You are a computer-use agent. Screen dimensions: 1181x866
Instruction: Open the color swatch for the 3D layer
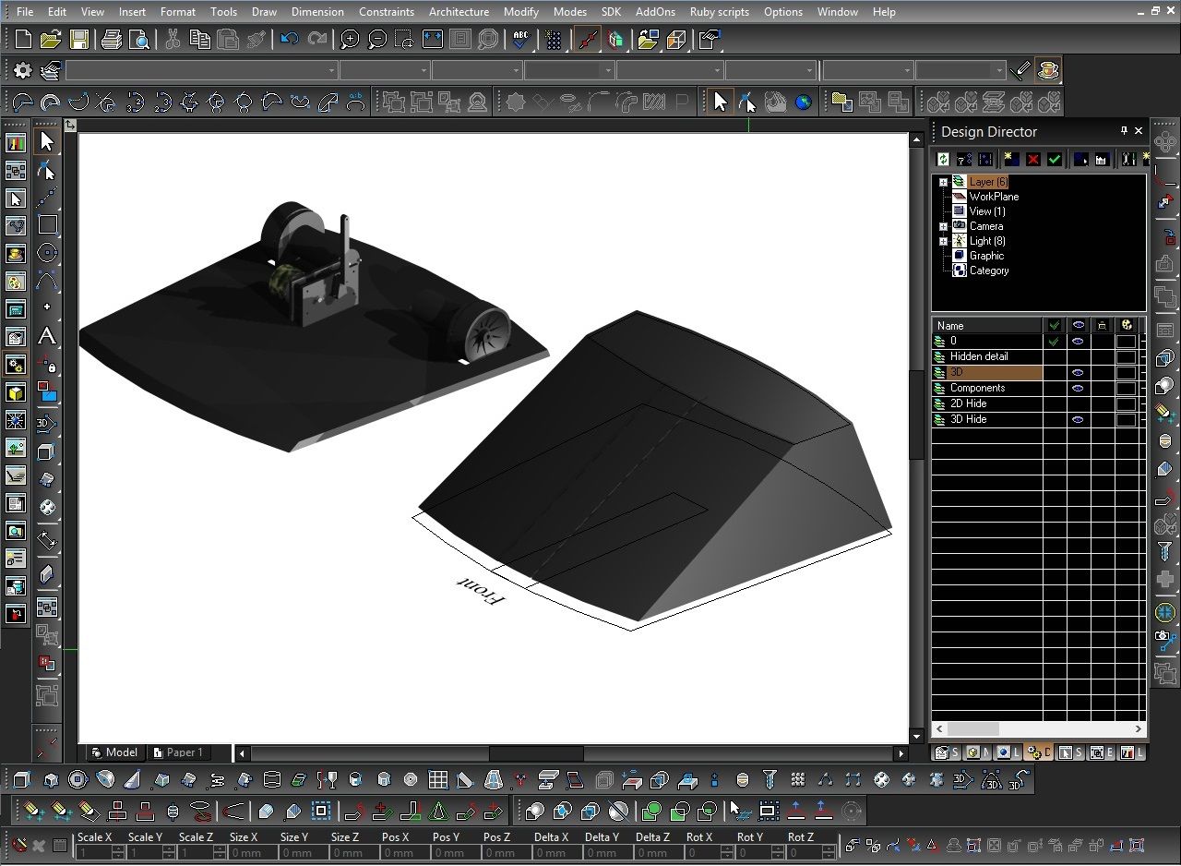1127,373
